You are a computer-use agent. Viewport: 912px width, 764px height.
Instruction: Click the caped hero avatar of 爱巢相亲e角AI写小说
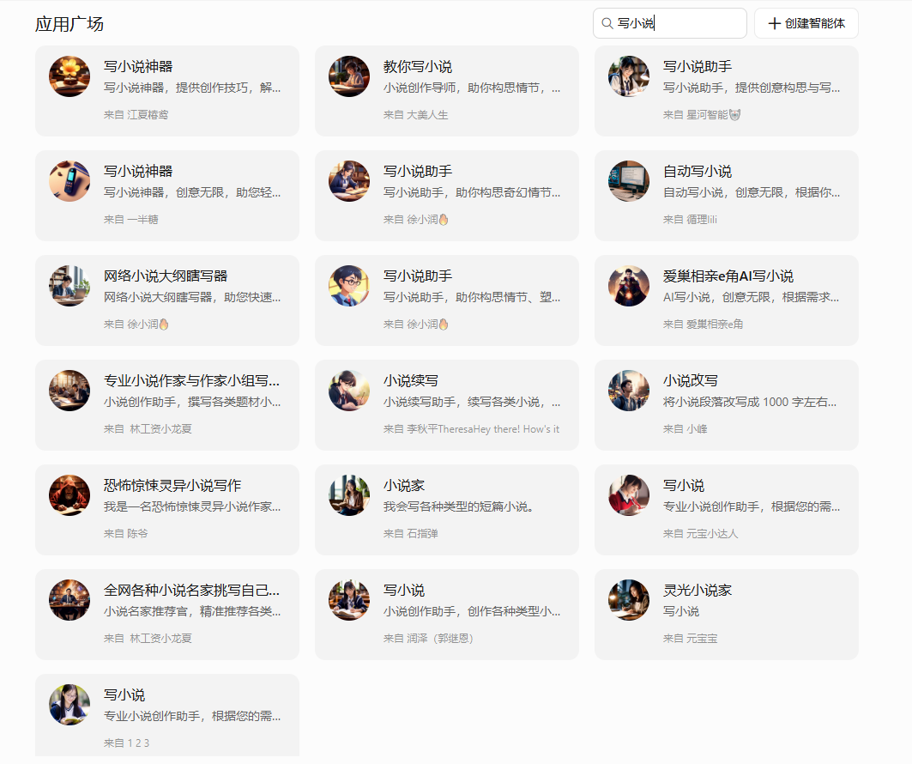(x=629, y=286)
